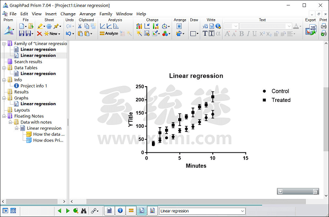Click the zoom slider at bottom right of graph
The image size is (329, 217).
tap(298, 191)
